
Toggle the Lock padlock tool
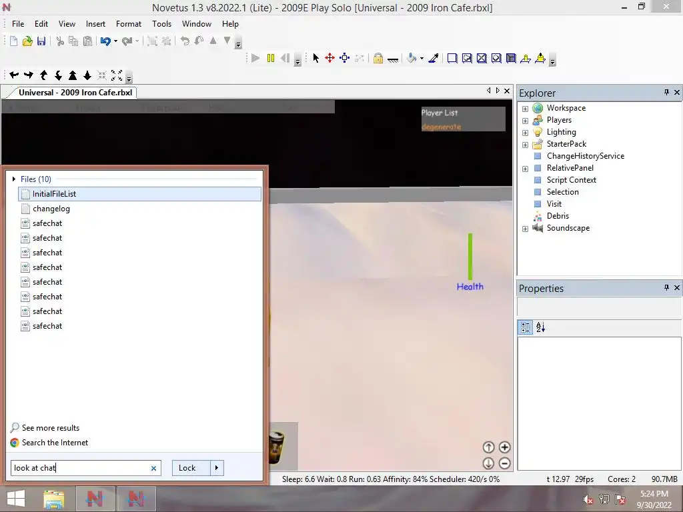(378, 59)
